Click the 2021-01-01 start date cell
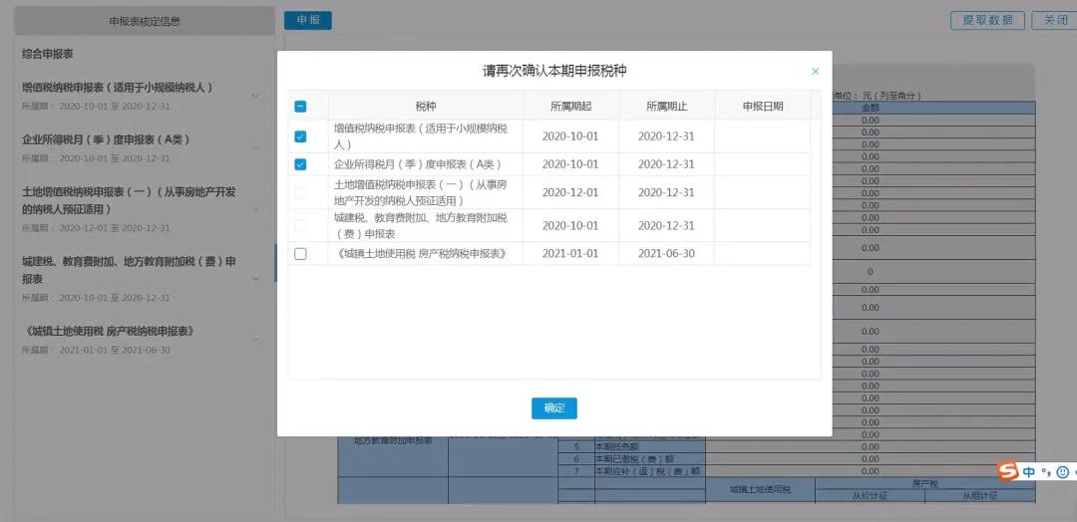The width and height of the screenshot is (1077, 522). click(570, 254)
